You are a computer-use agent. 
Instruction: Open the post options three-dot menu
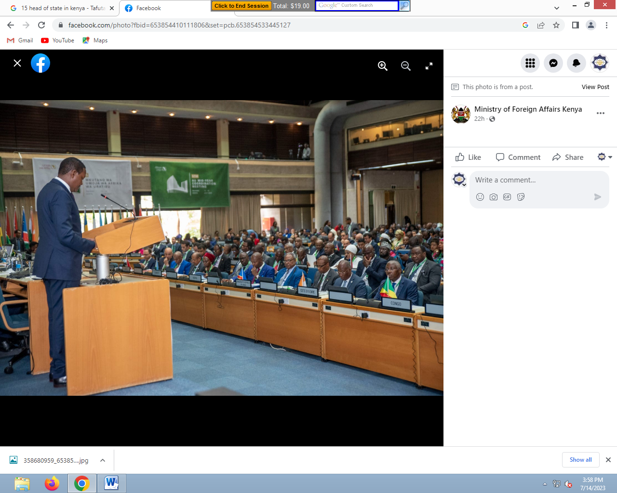[601, 113]
